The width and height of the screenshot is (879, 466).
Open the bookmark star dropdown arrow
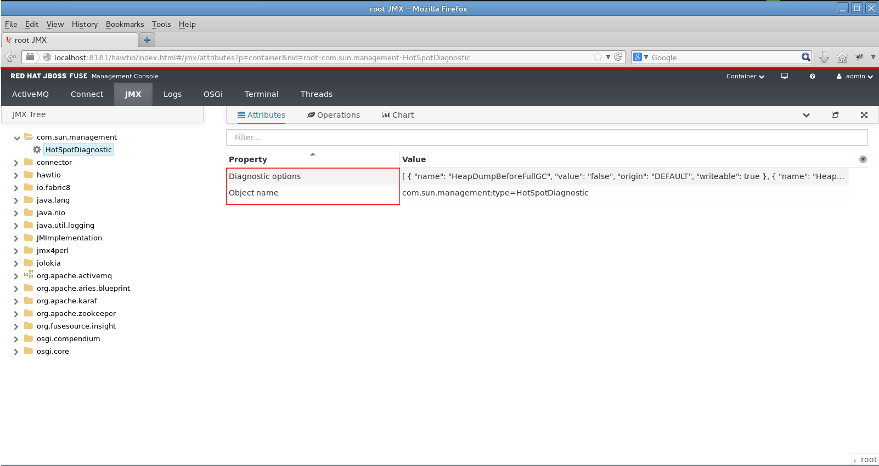point(608,57)
